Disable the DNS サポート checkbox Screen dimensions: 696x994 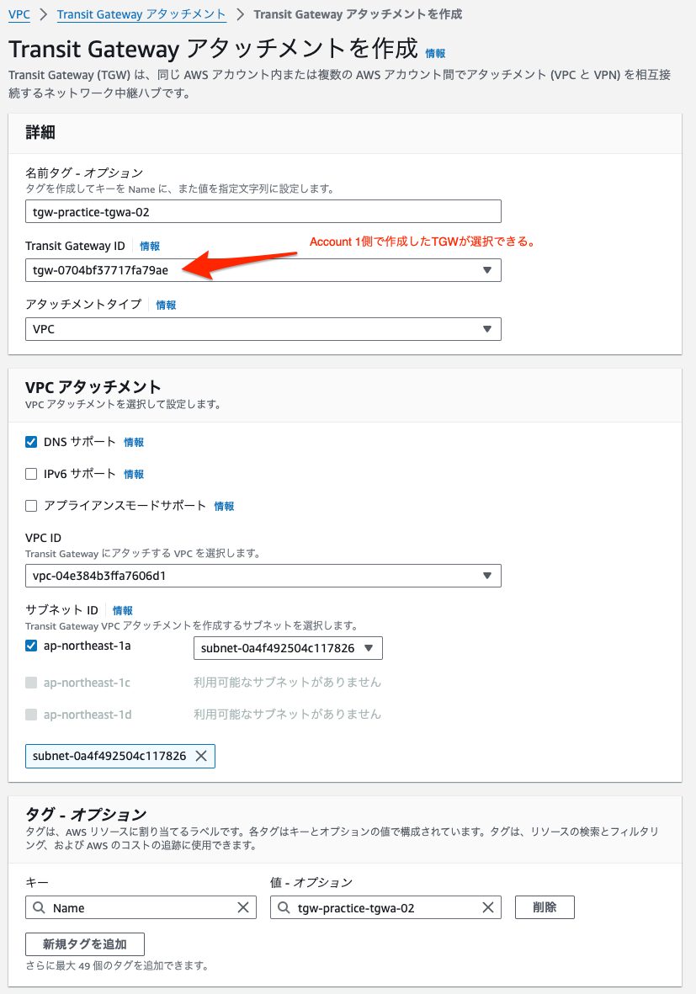pyautogui.click(x=31, y=441)
